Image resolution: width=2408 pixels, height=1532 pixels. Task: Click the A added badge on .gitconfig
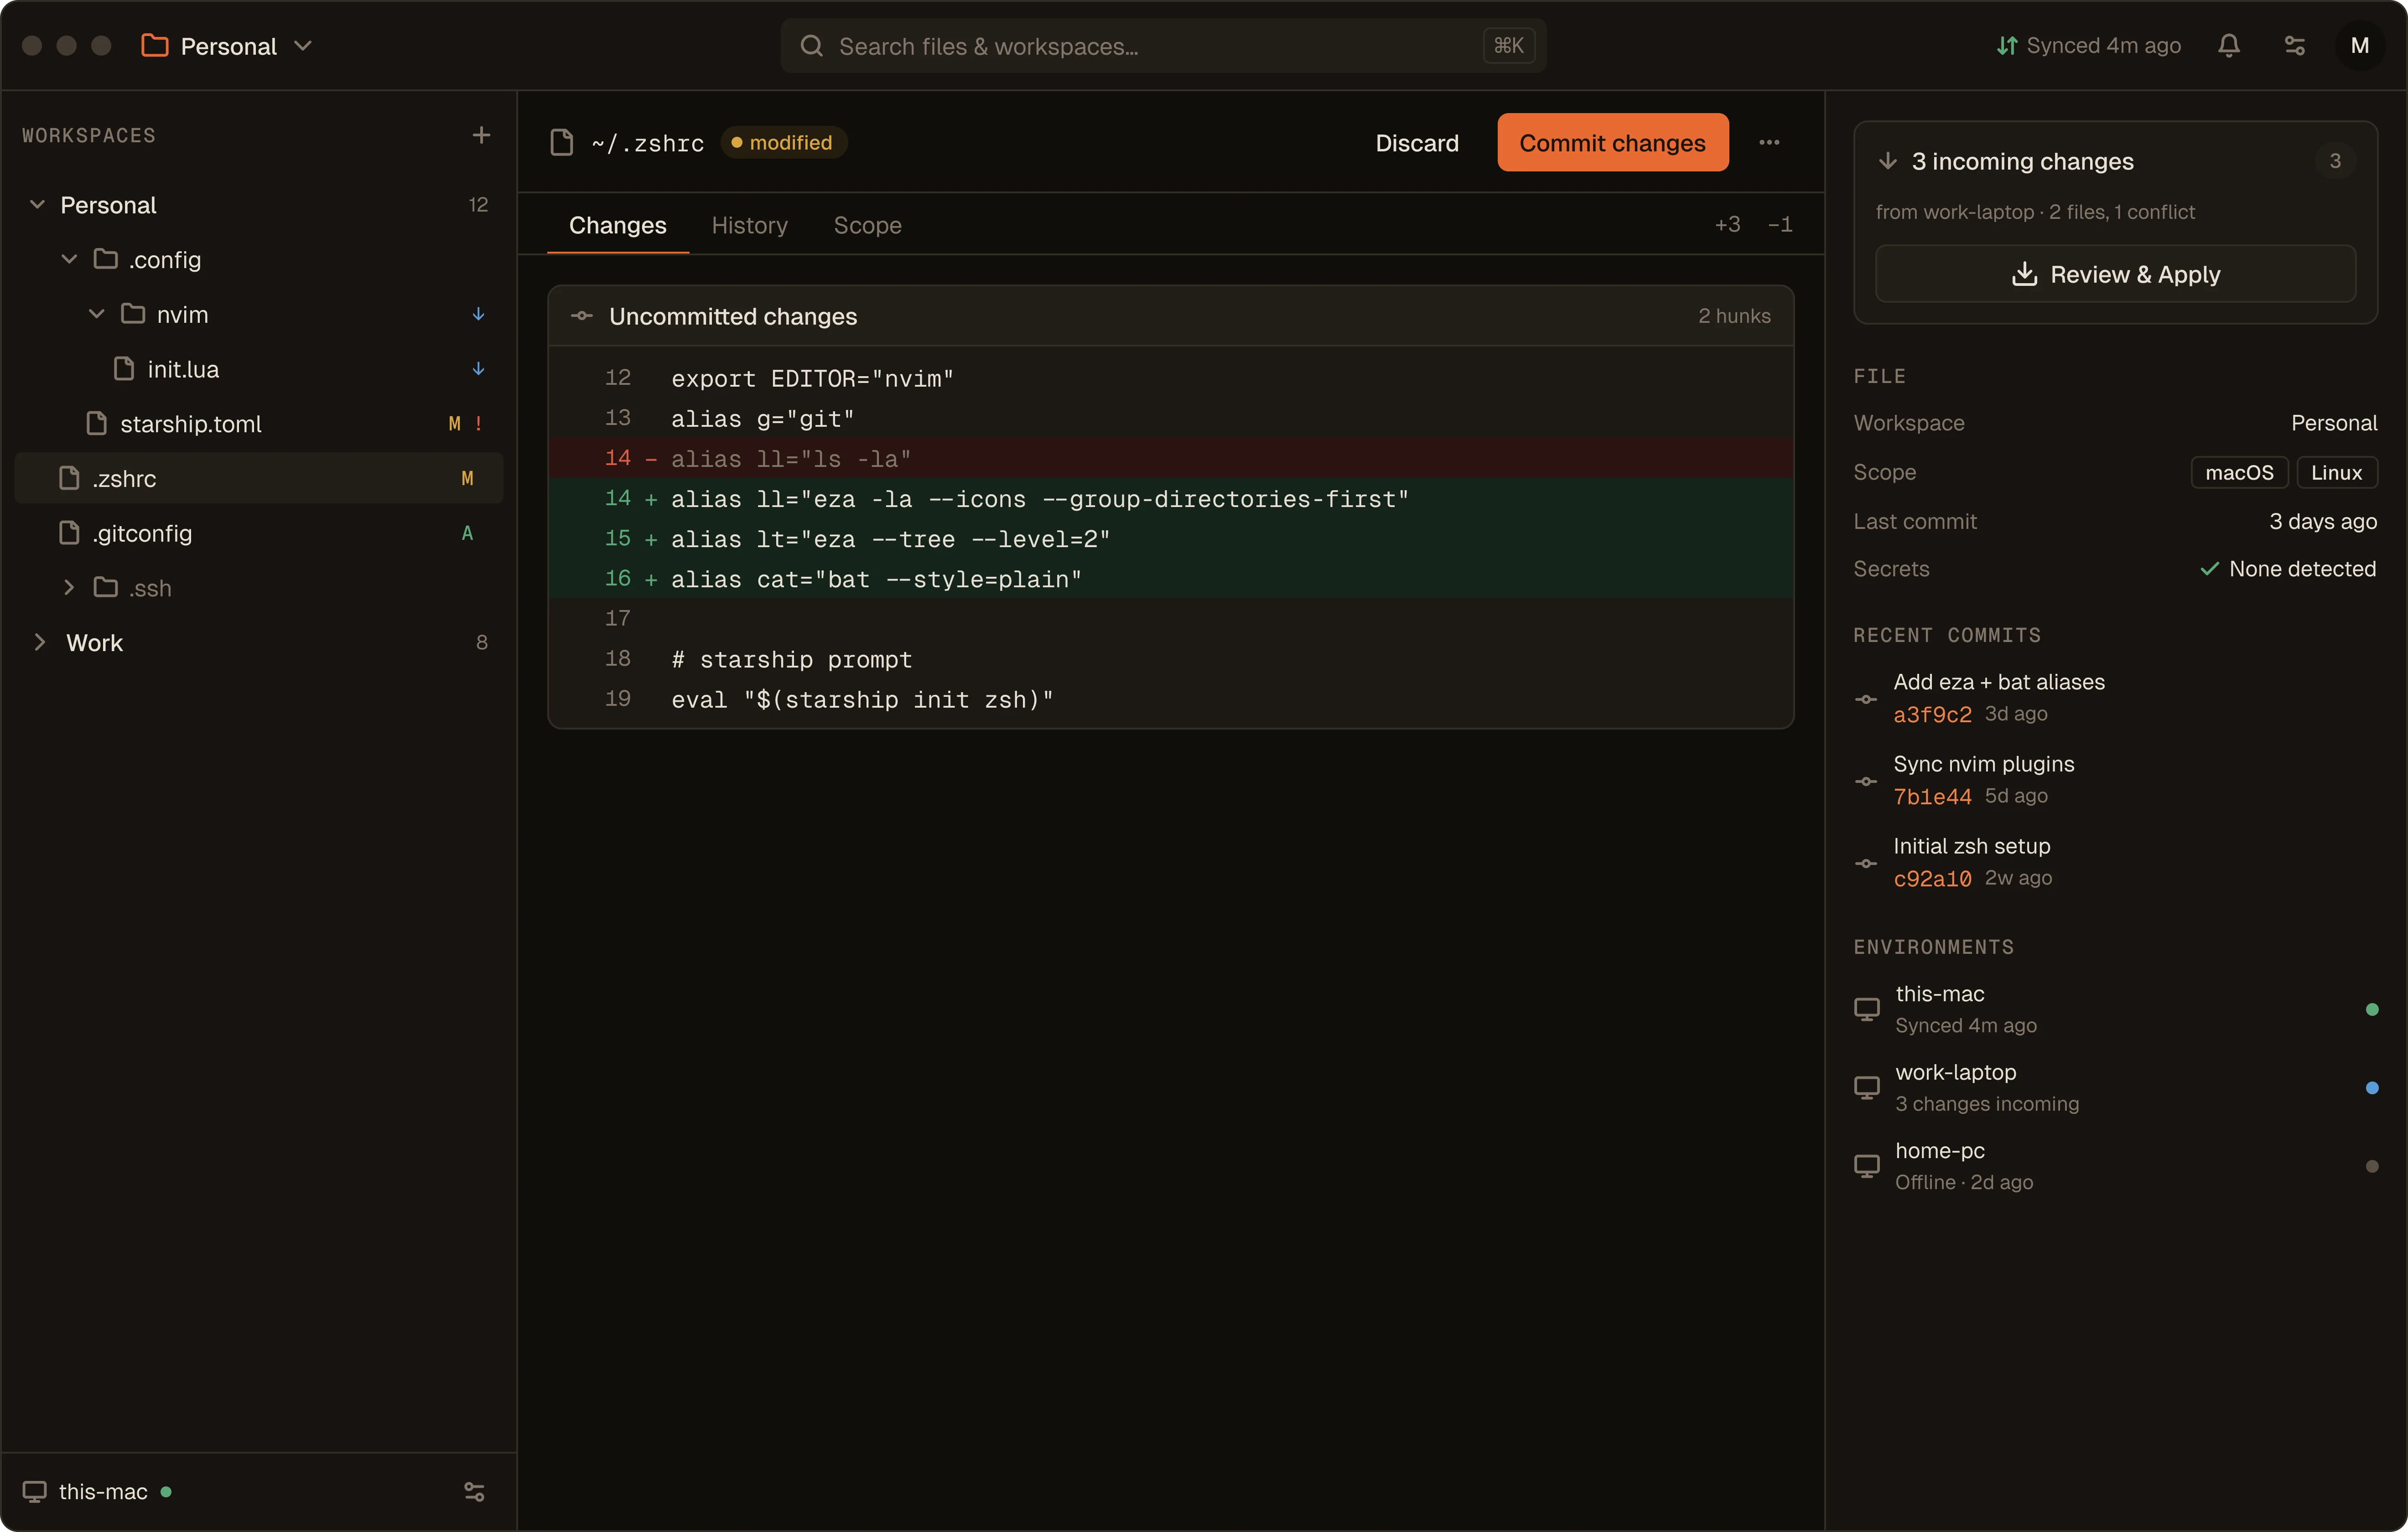point(467,533)
